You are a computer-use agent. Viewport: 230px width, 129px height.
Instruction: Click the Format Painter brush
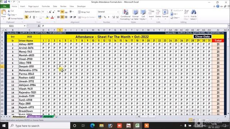9,19
